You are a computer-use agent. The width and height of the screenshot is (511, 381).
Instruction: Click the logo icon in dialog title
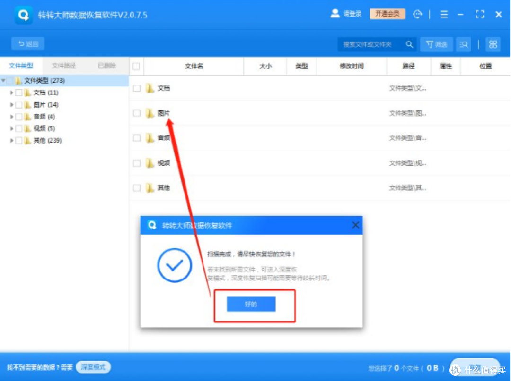[x=152, y=225]
